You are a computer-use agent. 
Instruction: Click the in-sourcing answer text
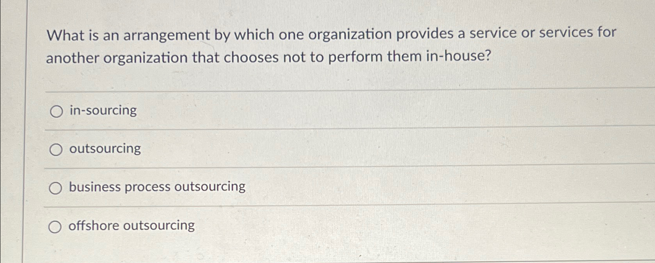(102, 111)
